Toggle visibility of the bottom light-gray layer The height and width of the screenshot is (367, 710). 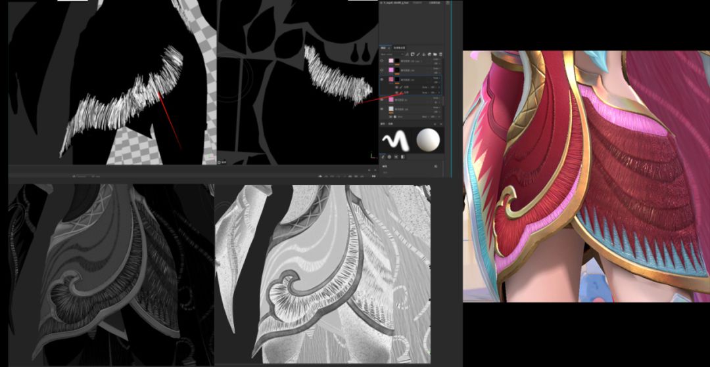coord(382,109)
